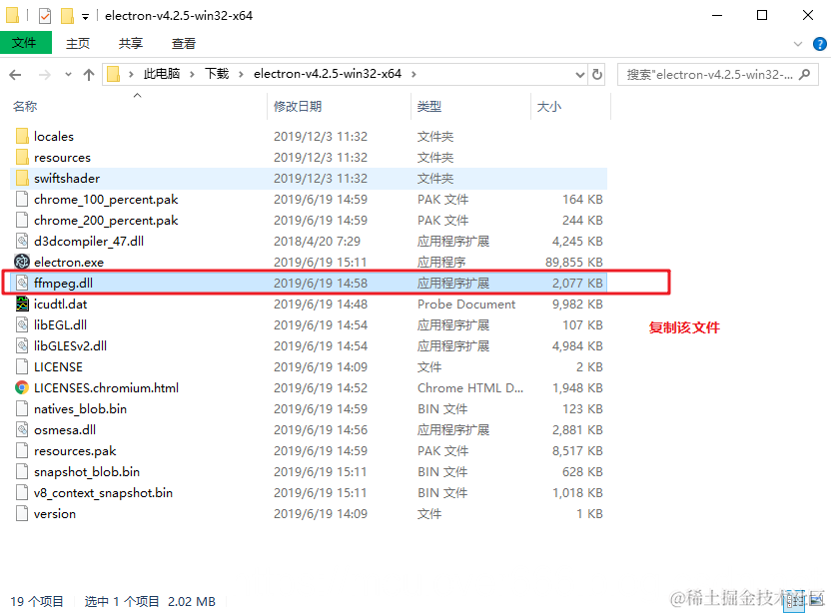
Task: Click v8_context_snapshot.bin file icon
Action: 22,493
